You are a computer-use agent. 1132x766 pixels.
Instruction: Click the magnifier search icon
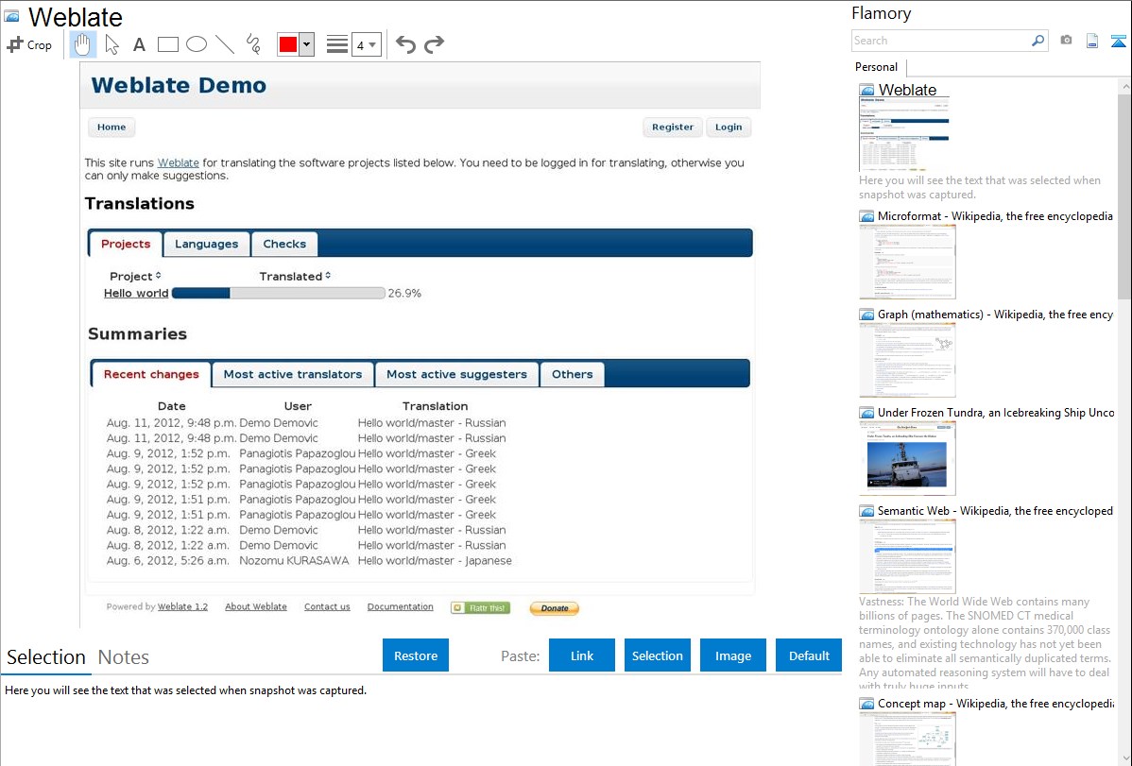pos(1038,41)
